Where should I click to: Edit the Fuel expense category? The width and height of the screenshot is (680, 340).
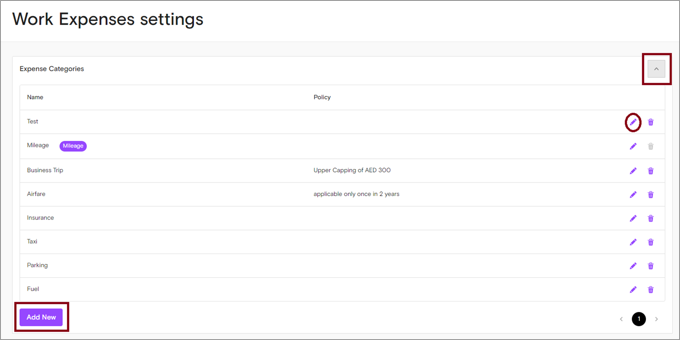[x=633, y=289]
